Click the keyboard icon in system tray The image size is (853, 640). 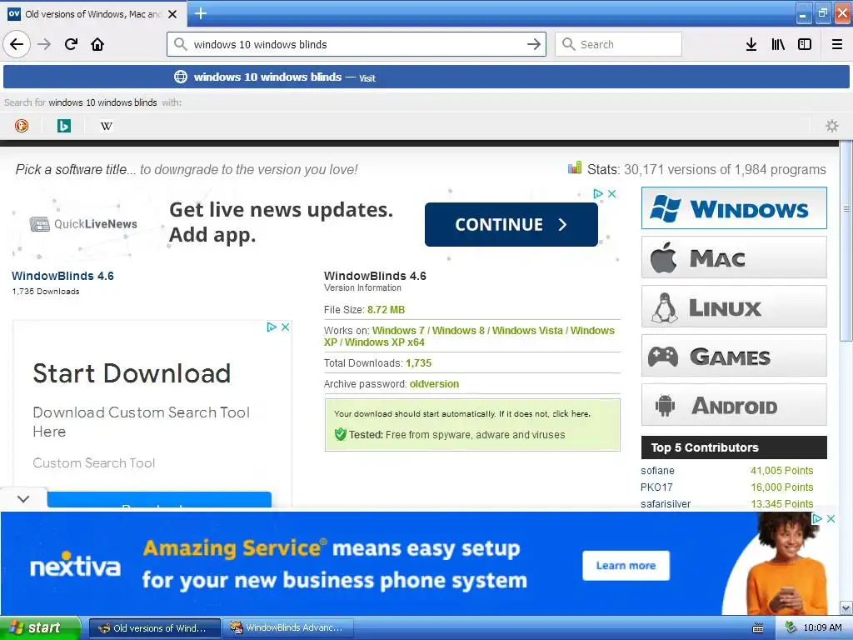click(x=758, y=628)
